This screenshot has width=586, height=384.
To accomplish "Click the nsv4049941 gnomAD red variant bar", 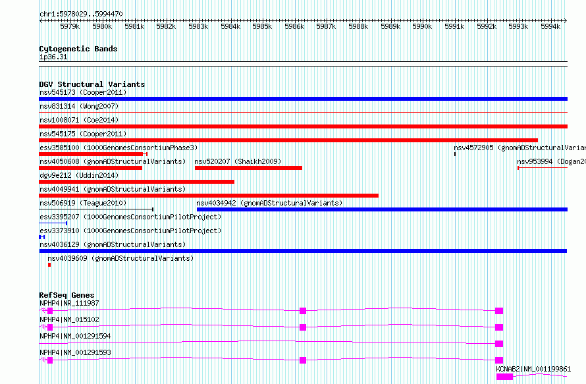I will pos(209,196).
